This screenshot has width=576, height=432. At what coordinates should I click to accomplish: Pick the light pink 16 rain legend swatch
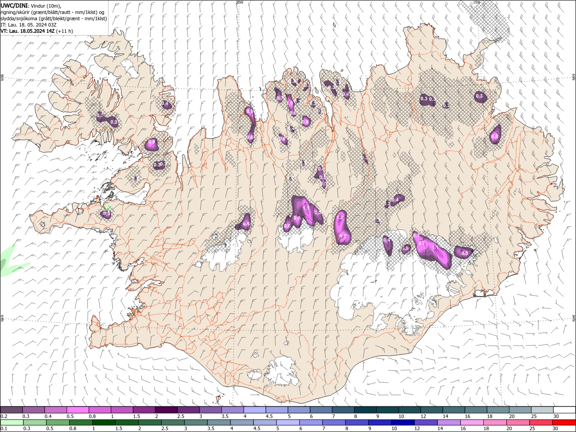[x=472, y=423]
